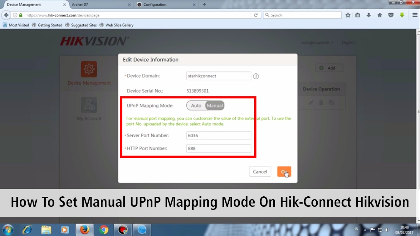Close the Configuration tab

tap(194, 5)
